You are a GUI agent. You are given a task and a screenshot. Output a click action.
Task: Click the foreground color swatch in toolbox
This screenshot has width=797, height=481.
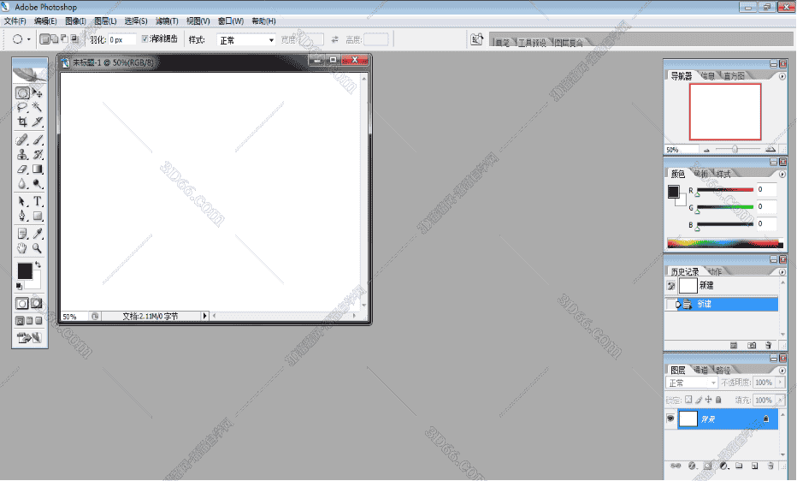click(x=24, y=270)
